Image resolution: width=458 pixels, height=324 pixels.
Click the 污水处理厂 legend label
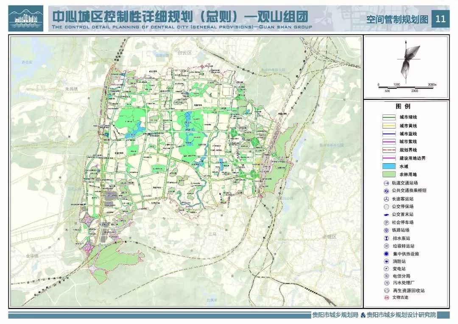click(x=403, y=283)
